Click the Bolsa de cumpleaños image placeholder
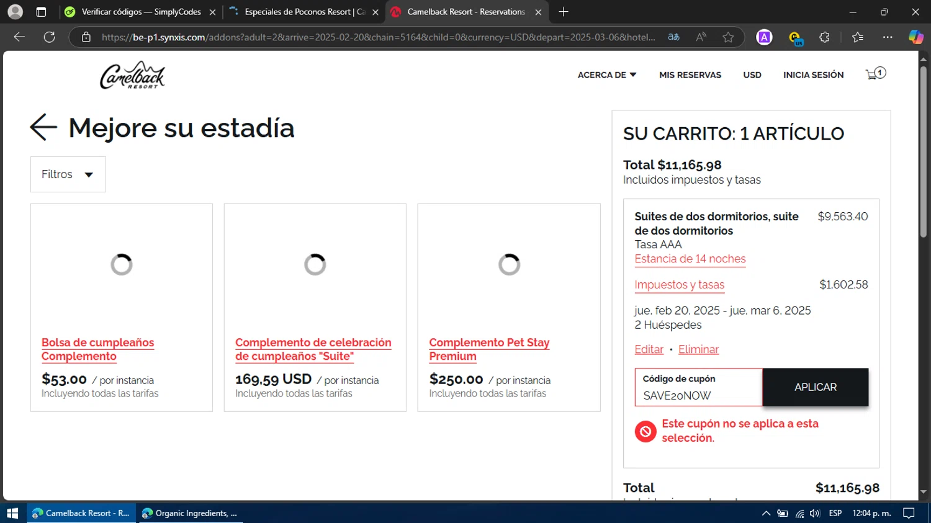This screenshot has height=523, width=931. [122, 265]
